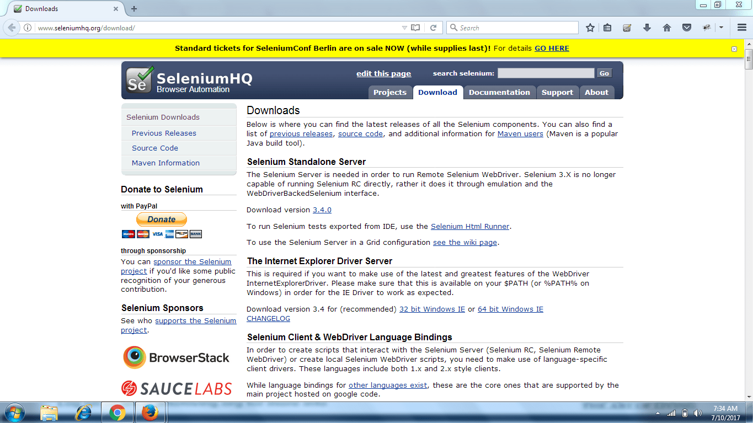Launch Chrome from the taskbar
The width and height of the screenshot is (753, 423).
tap(117, 412)
